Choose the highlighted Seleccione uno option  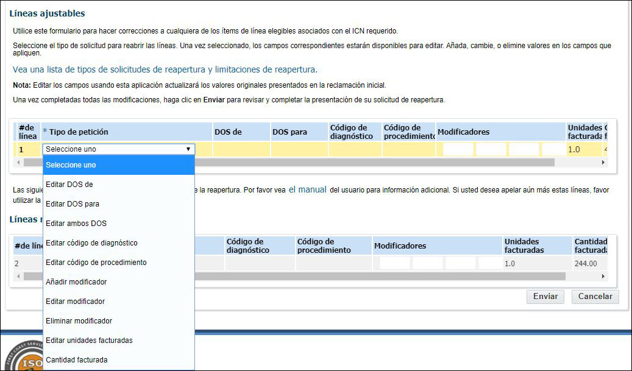(x=118, y=164)
